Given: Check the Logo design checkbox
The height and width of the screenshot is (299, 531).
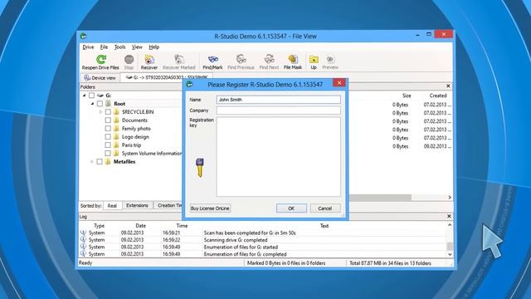Looking at the screenshot, I should (108, 137).
